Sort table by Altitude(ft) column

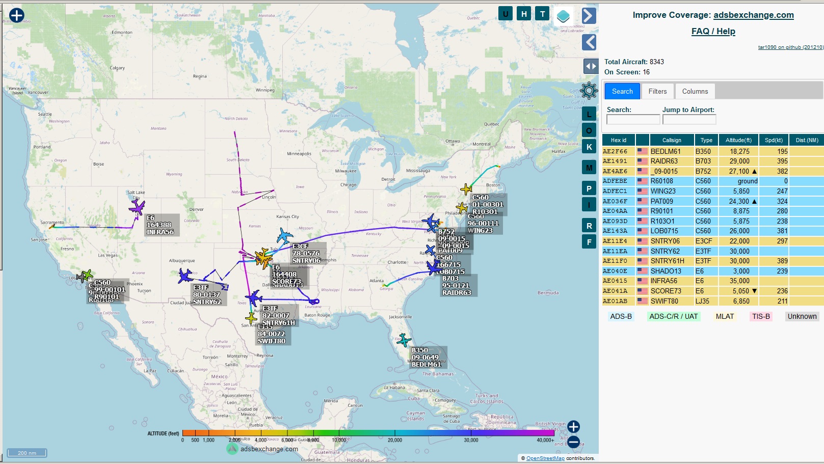pyautogui.click(x=738, y=140)
